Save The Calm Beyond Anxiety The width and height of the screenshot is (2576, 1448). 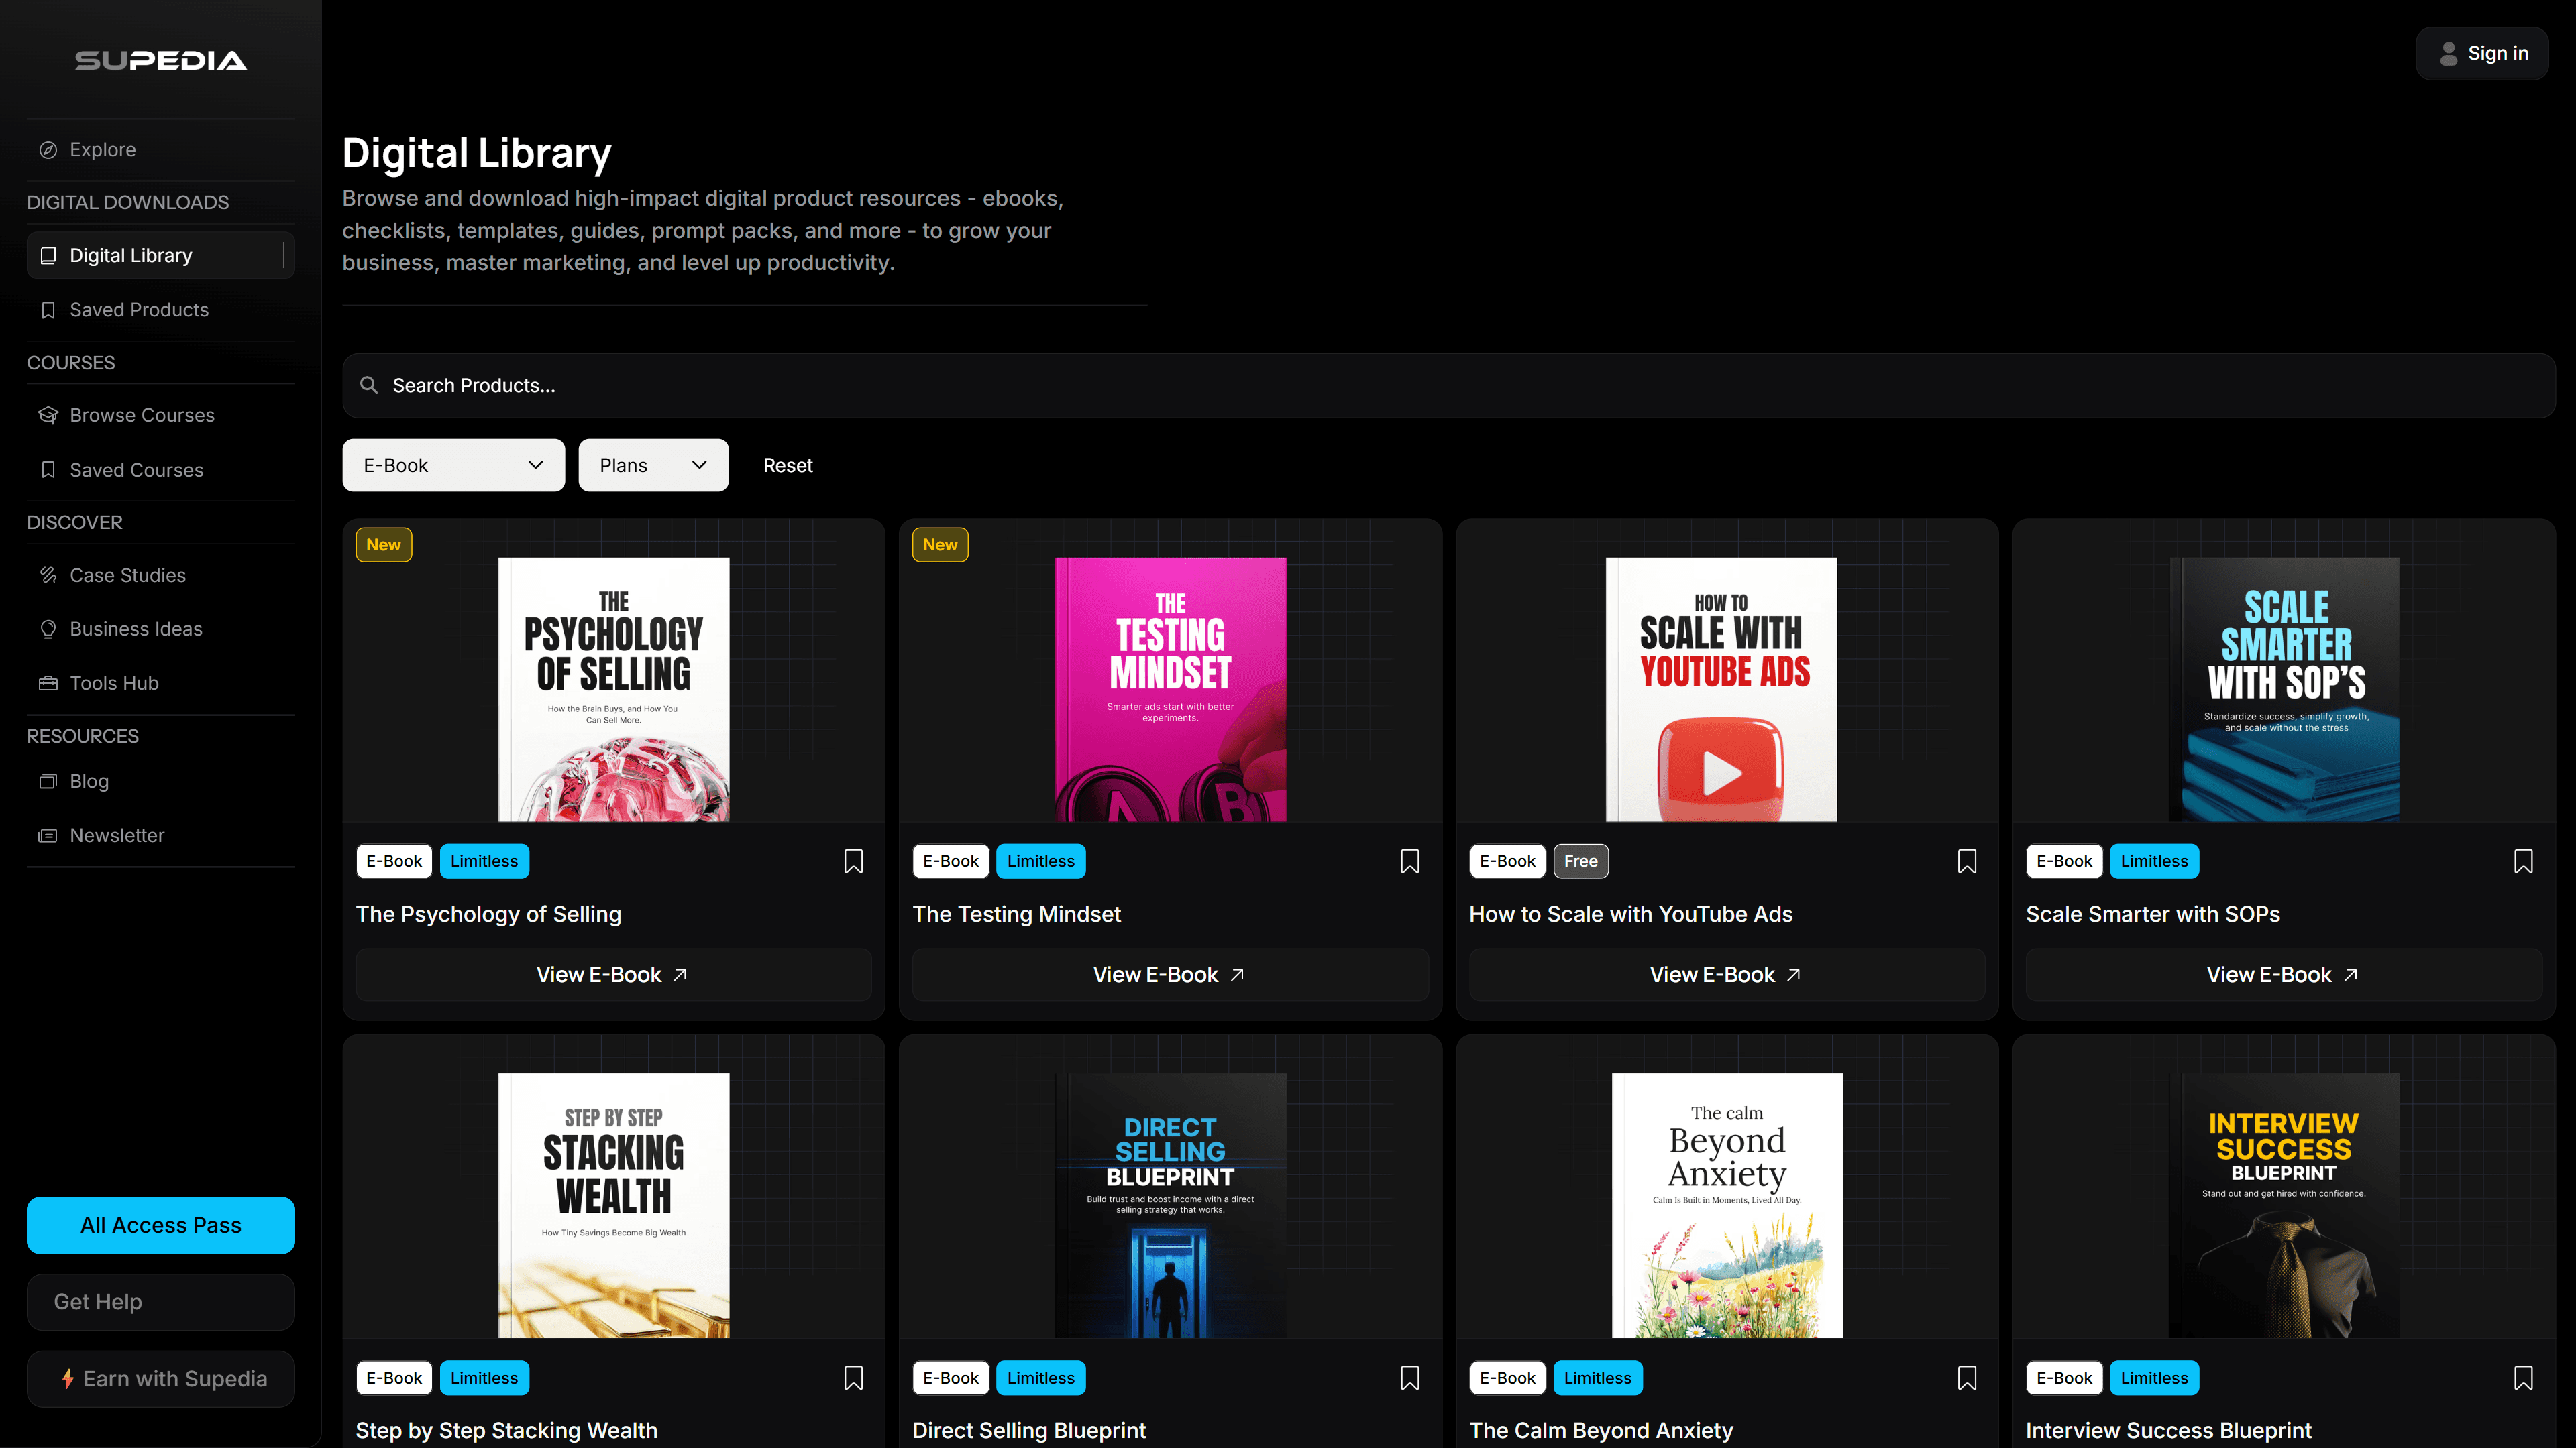pos(1967,1378)
